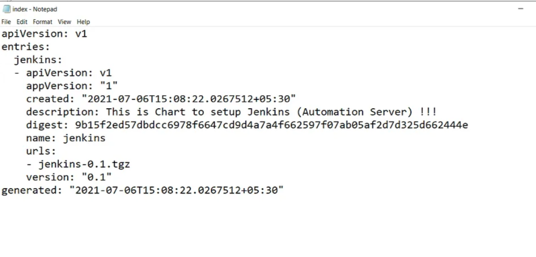The height and width of the screenshot is (257, 536).
Task: Click the "name: jenkins" line
Action: pyautogui.click(x=65, y=138)
